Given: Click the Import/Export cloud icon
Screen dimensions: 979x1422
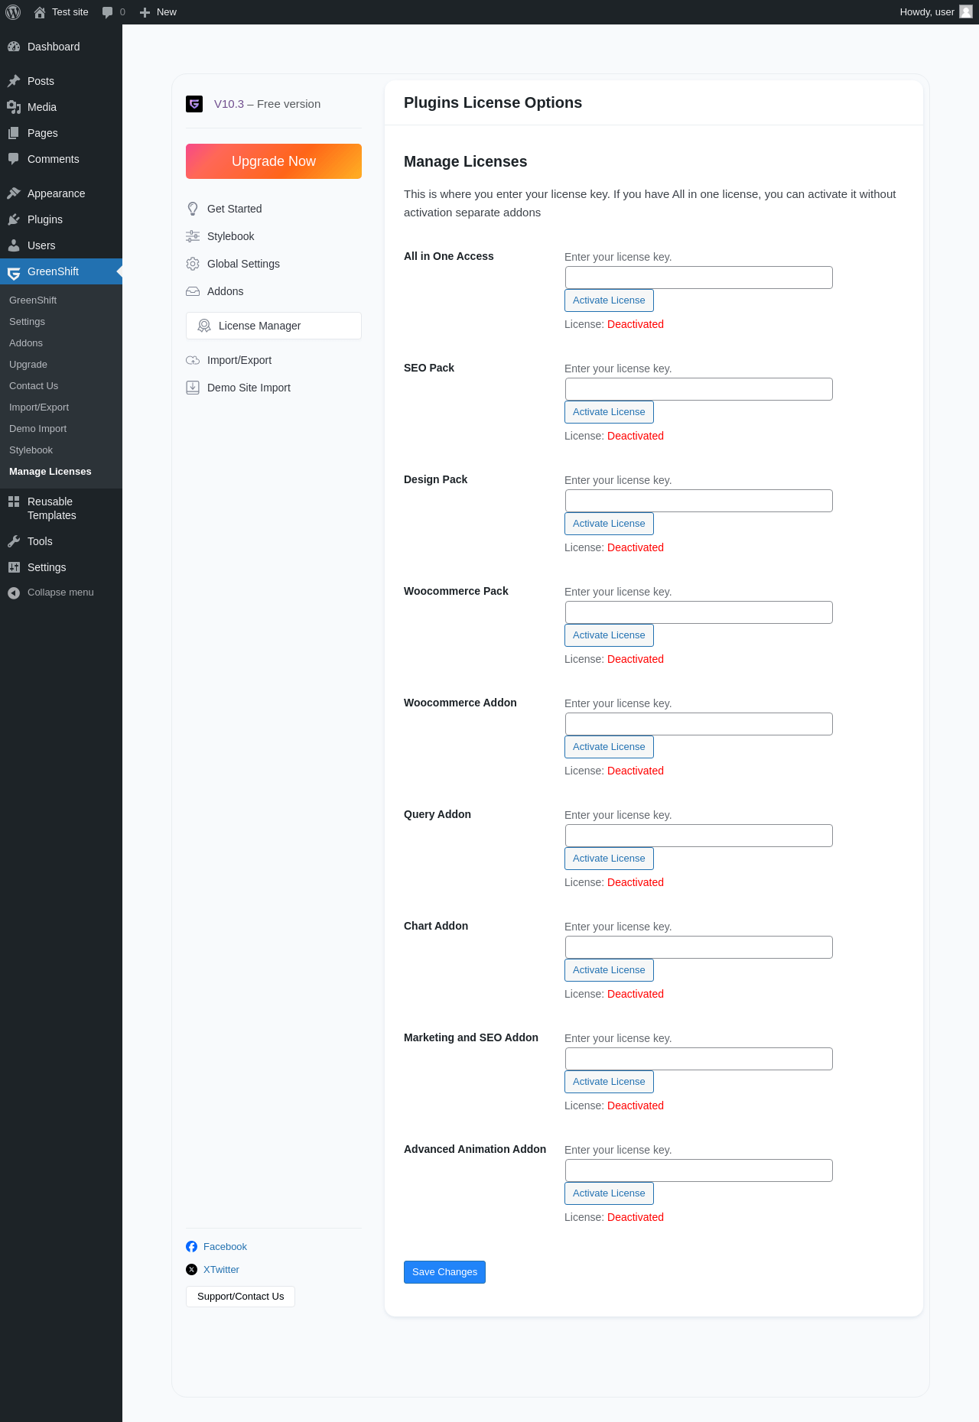Looking at the screenshot, I should 193,360.
